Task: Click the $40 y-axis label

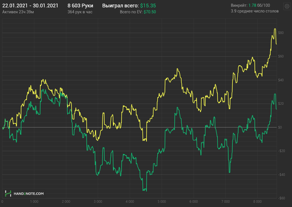Action: 281,80
